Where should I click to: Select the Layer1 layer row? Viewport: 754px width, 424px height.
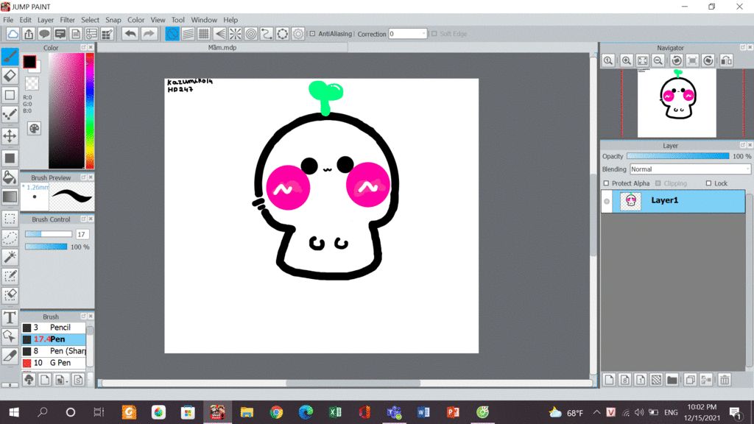(x=673, y=201)
